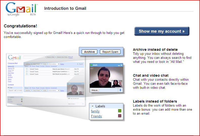Click the Show me my account button

point(162,31)
